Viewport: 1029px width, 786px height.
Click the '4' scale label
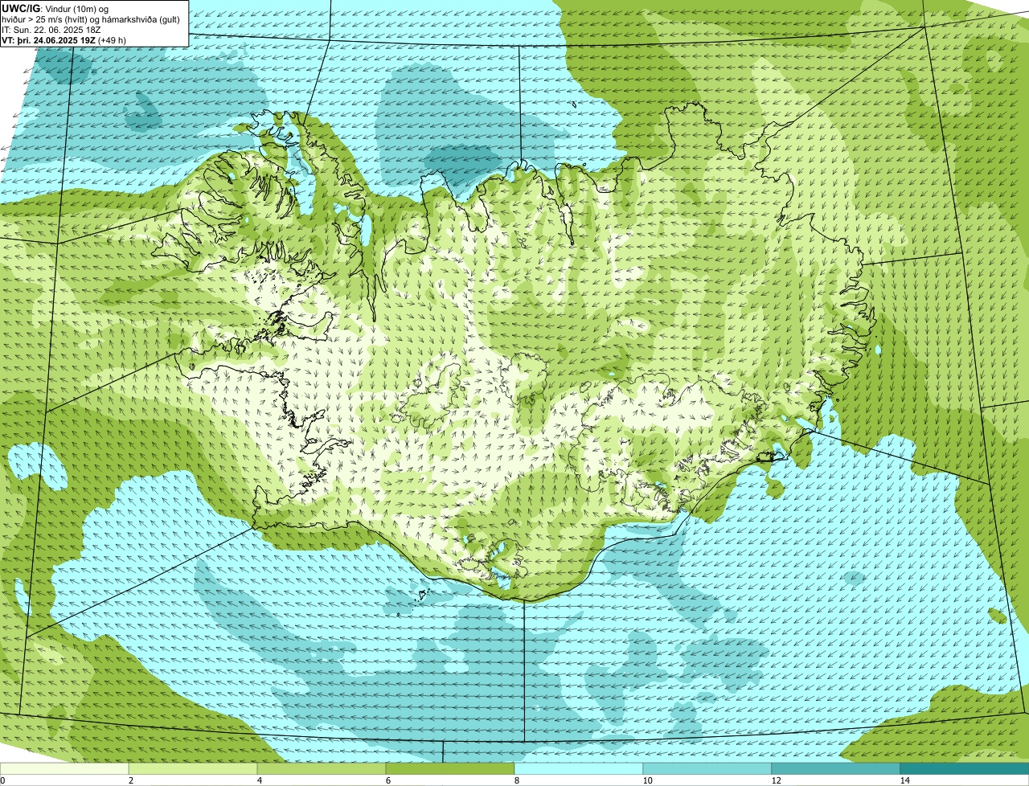coord(260,780)
